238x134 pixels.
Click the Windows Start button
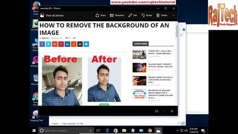(x=34, y=131)
